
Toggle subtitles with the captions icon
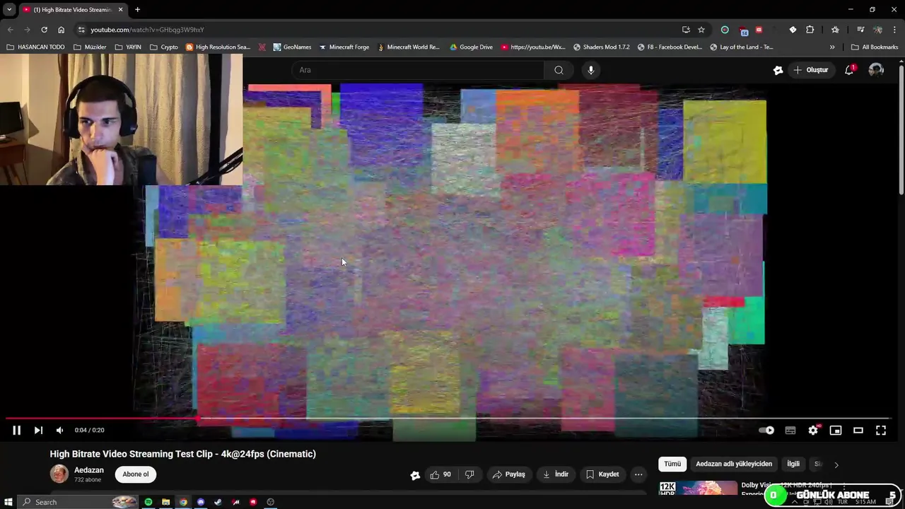(x=790, y=430)
